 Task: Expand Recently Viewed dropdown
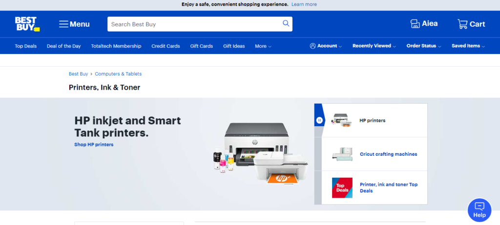(x=374, y=46)
